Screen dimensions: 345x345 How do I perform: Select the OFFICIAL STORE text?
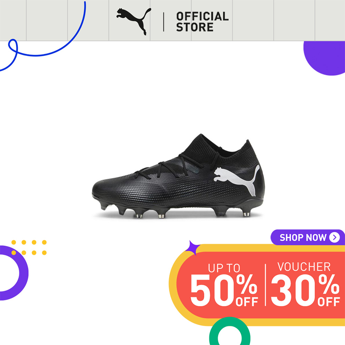point(202,22)
